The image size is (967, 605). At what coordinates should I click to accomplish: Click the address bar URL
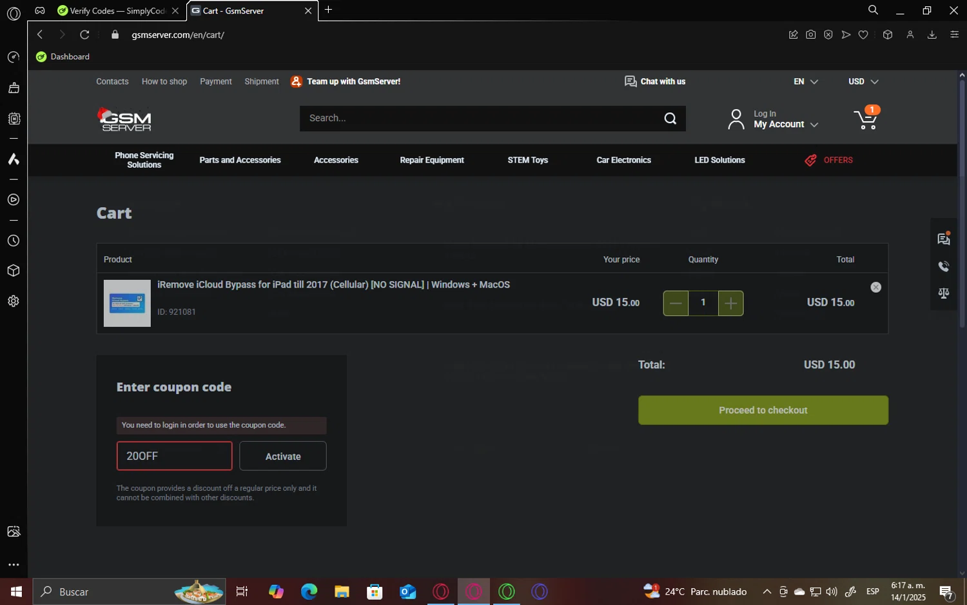click(x=178, y=35)
